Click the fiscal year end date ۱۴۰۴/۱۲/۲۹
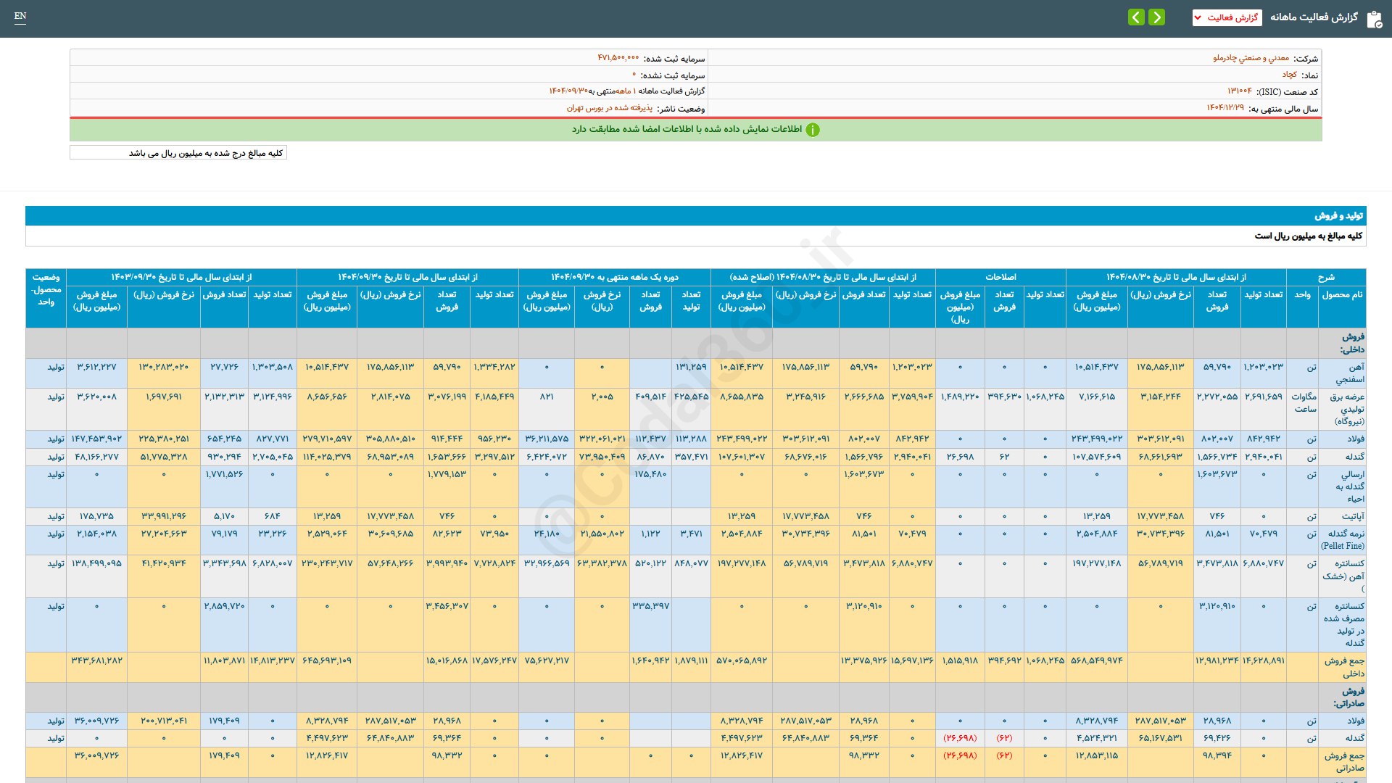Image resolution: width=1392 pixels, height=783 pixels. coord(1225,108)
